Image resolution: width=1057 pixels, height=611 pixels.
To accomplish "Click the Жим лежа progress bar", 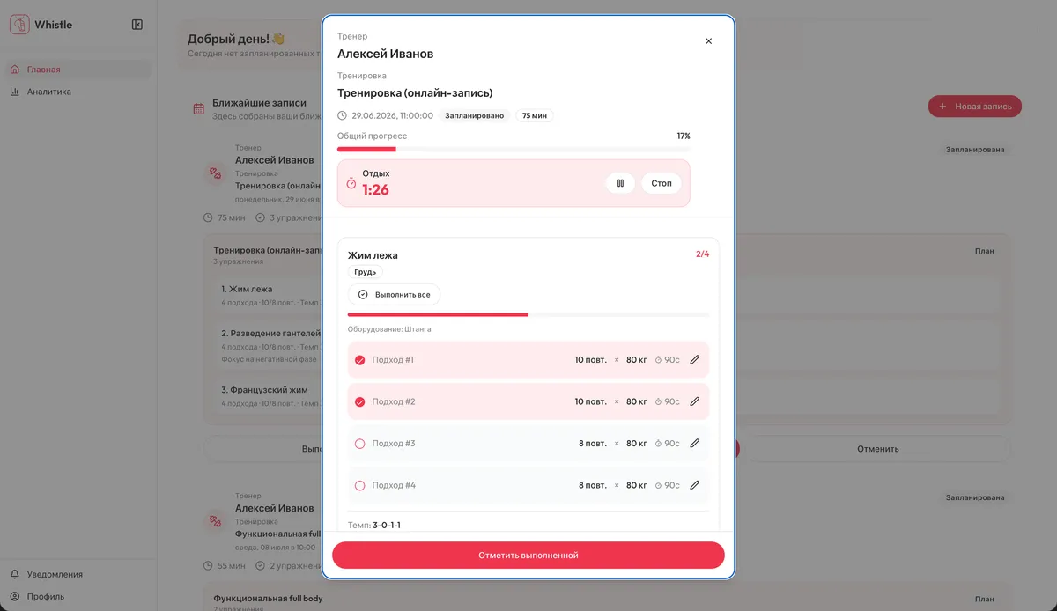I will pos(528,314).
